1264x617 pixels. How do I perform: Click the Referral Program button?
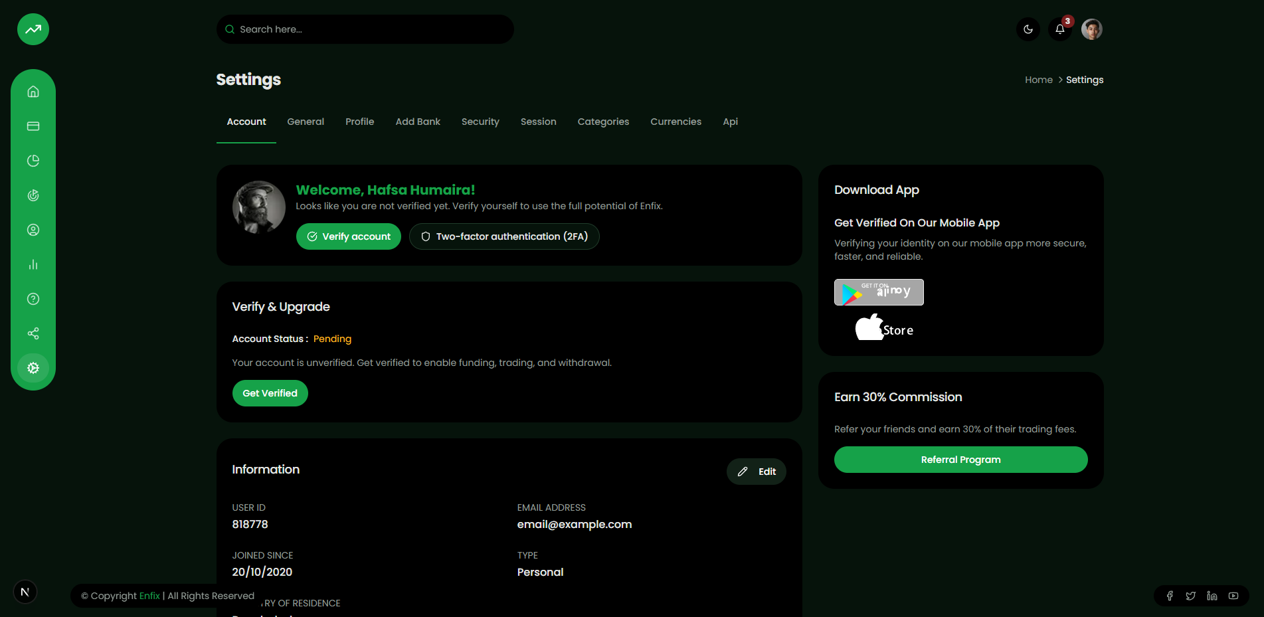[x=961, y=460]
